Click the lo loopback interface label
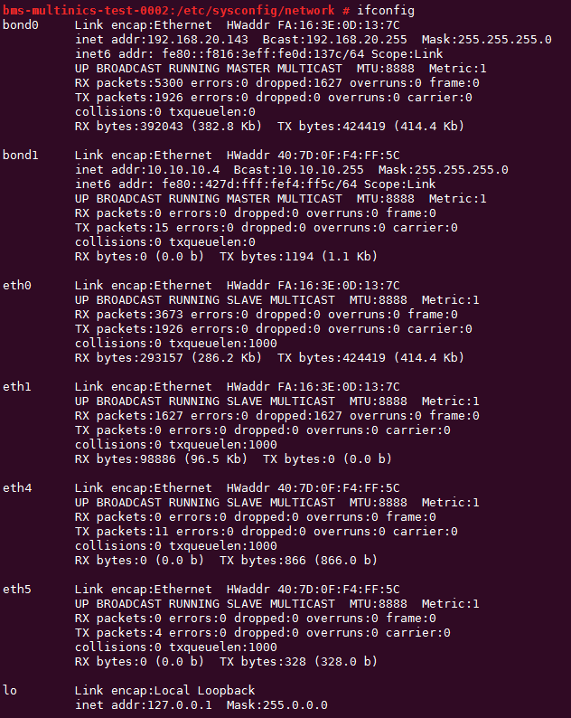This screenshot has width=571, height=718. (10, 690)
